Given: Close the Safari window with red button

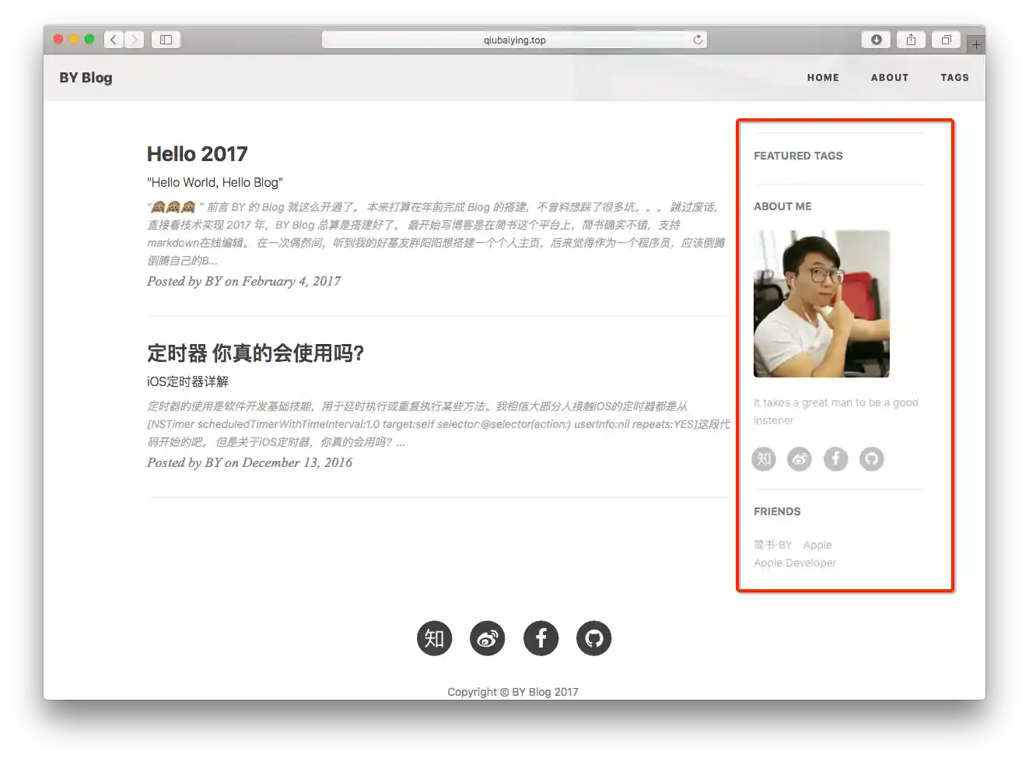Looking at the screenshot, I should pyautogui.click(x=58, y=39).
